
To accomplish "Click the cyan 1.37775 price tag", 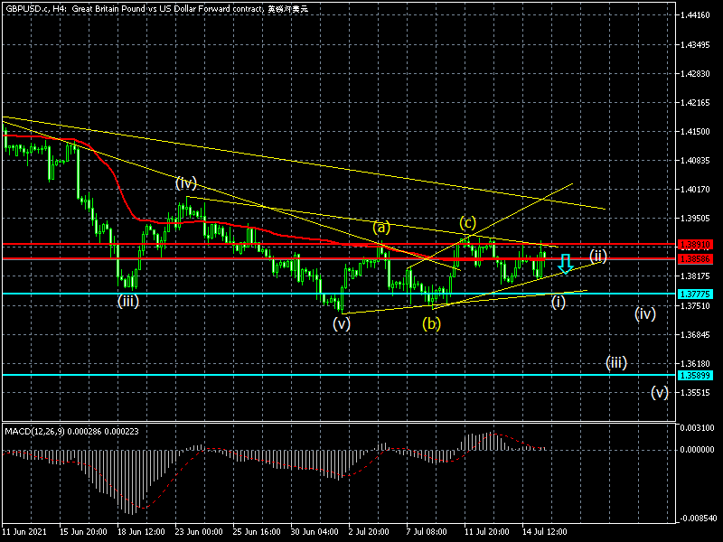I will pyautogui.click(x=697, y=294).
